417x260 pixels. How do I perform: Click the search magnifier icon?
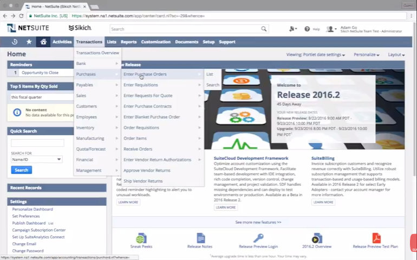coord(264,29)
